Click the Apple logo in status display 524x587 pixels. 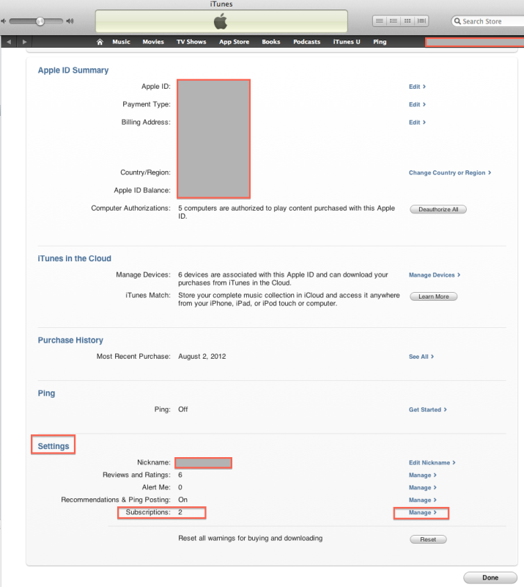tap(221, 21)
